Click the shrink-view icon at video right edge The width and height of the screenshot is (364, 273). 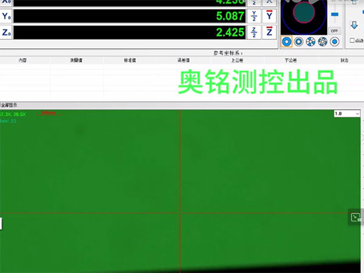[355, 217]
